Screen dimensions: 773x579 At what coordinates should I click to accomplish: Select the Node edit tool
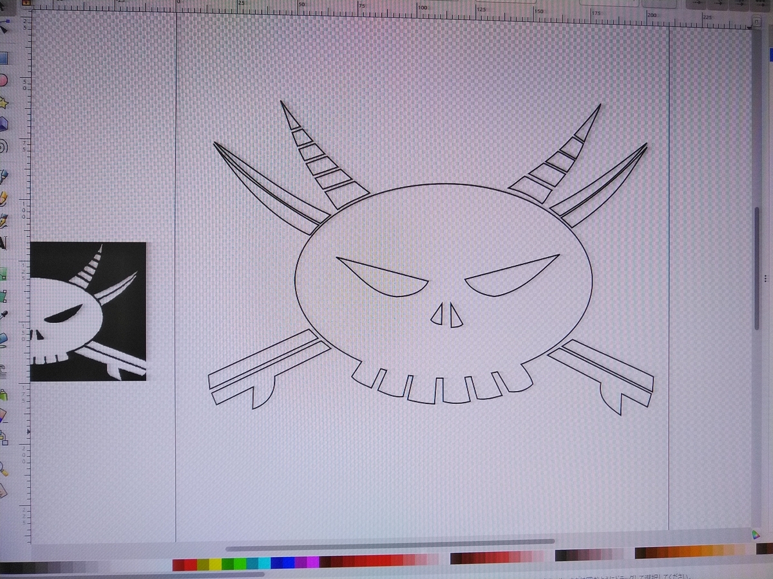[x=5, y=26]
